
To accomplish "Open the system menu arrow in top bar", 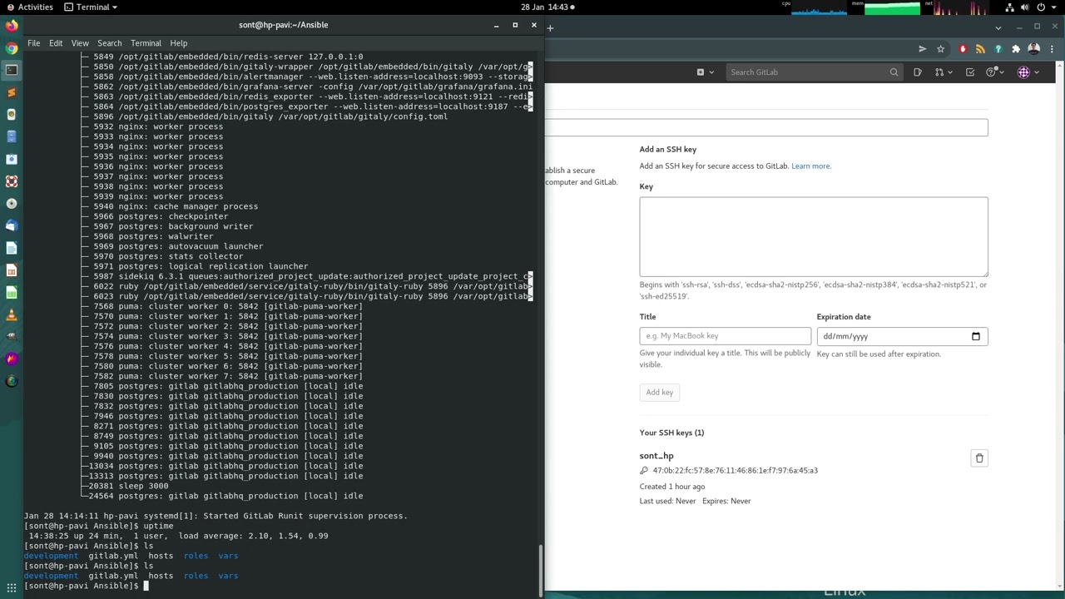I will (x=1053, y=7).
